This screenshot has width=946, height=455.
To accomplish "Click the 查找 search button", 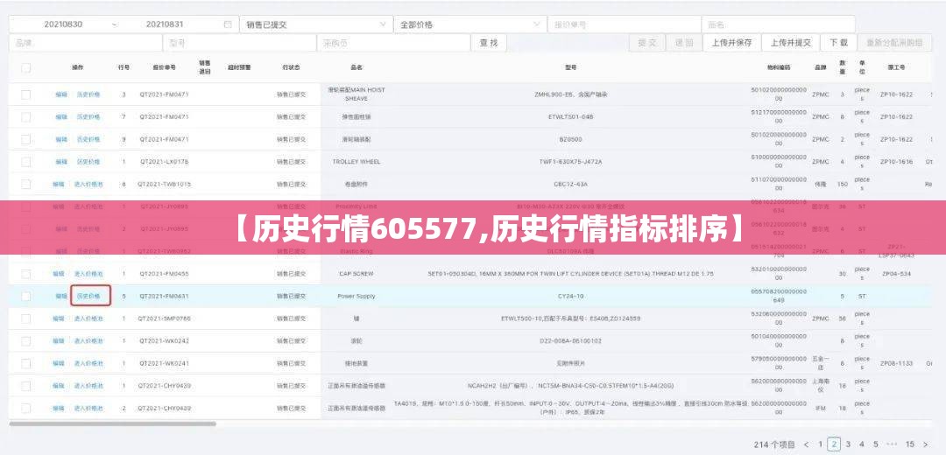I will 489,43.
